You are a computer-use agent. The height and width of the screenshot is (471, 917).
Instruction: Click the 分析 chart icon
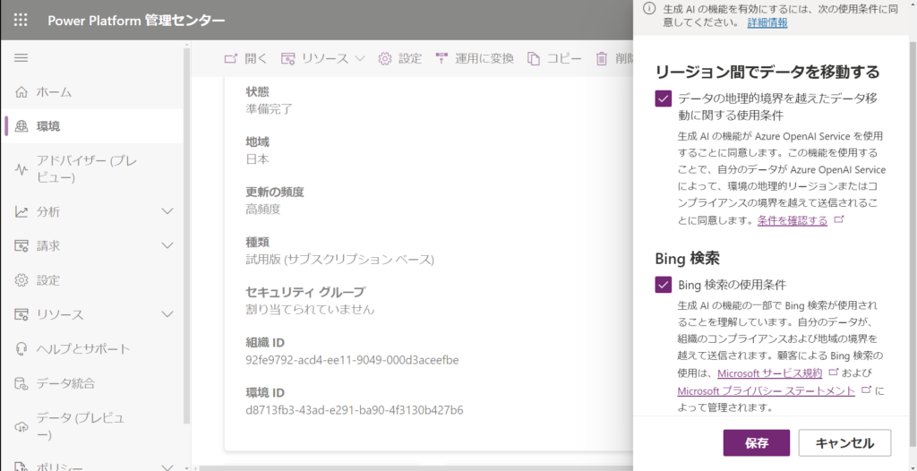tap(21, 212)
